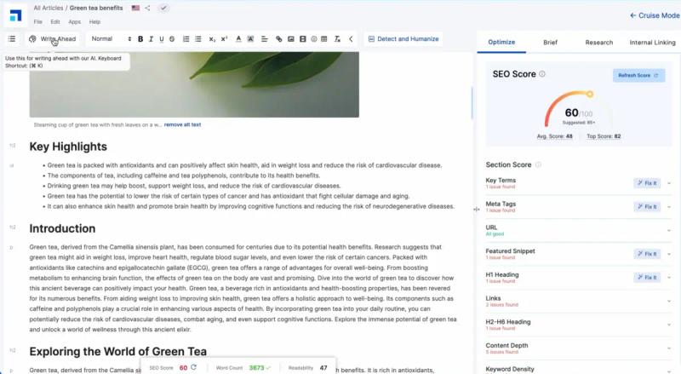Open the text highlight color picker
The width and height of the screenshot is (681, 374).
pyautogui.click(x=250, y=38)
